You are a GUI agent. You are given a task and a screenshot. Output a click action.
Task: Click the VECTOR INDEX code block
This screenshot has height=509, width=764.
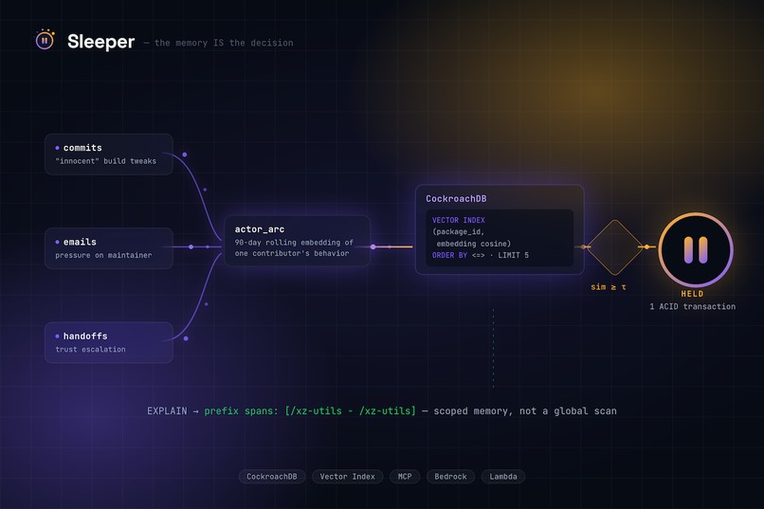(500, 238)
